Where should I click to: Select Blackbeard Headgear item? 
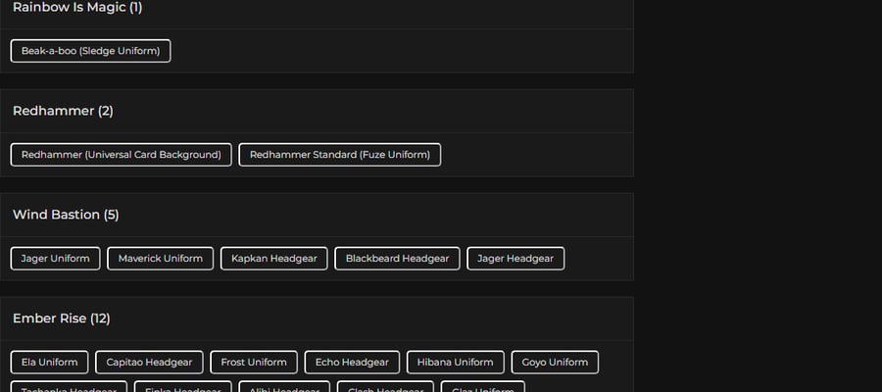click(397, 259)
